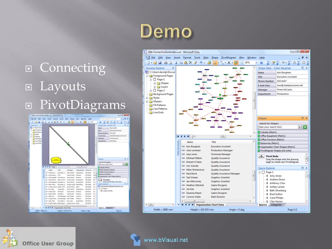Open the Data menu
Viewport: 332px width, 249px height.
click(206, 58)
